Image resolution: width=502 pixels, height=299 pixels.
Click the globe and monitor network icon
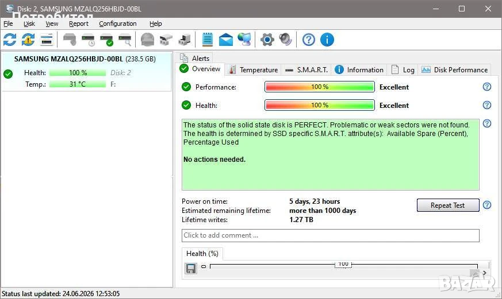(244, 40)
